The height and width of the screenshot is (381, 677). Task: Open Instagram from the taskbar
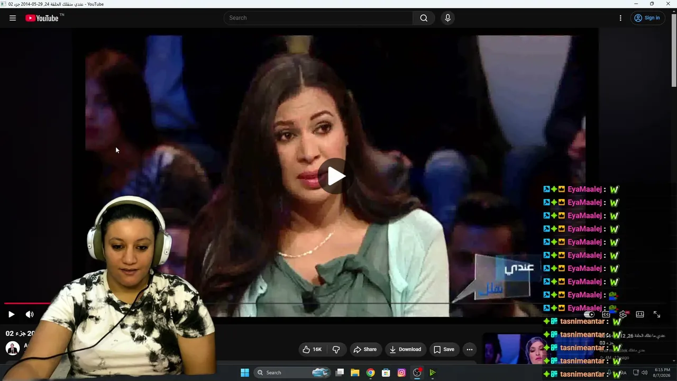[x=401, y=373]
